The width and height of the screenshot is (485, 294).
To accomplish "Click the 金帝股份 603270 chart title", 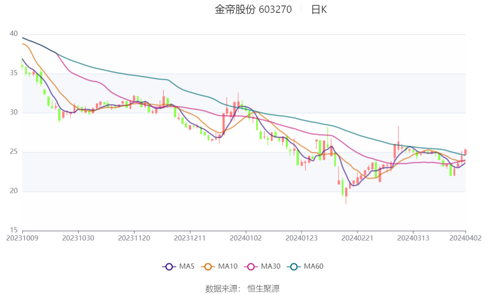I will [253, 9].
